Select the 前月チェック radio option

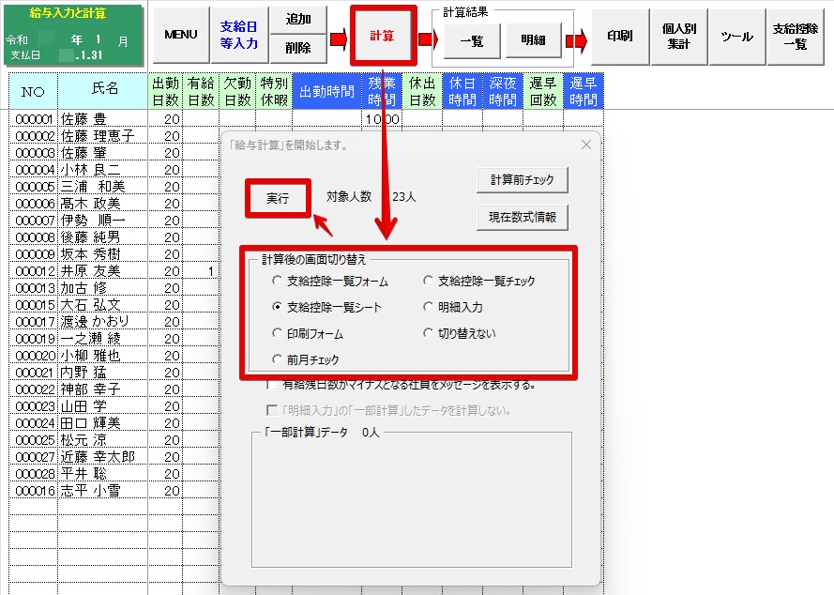coord(277,359)
